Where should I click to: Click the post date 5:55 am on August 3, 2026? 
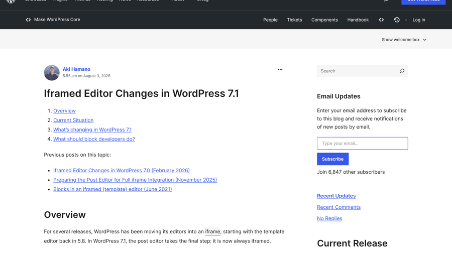point(86,76)
